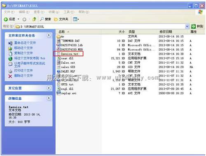Click the rename task icon
This screenshot has height=156, width=206.
pyautogui.click(x=10, y=43)
